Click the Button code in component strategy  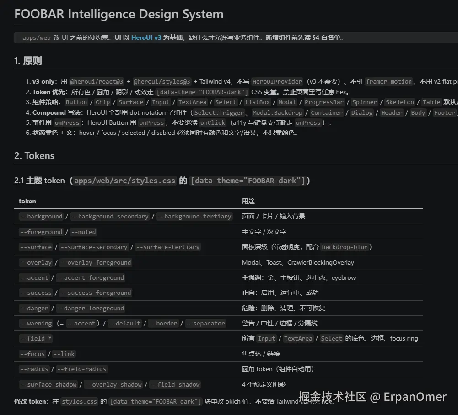(x=76, y=102)
